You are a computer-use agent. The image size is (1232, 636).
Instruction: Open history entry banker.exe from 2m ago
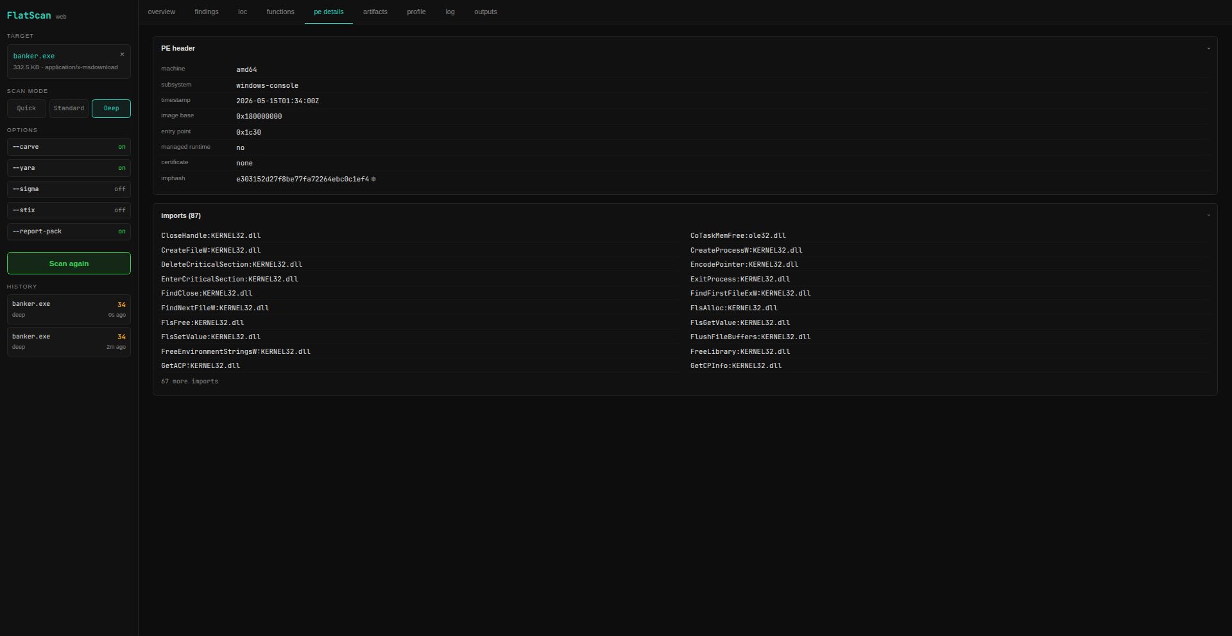69,341
